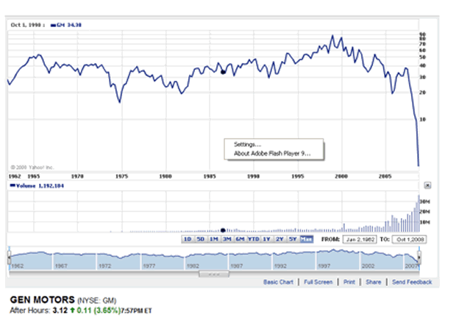
Task: Click the GEN MOTORS heading text
Action: point(43,299)
